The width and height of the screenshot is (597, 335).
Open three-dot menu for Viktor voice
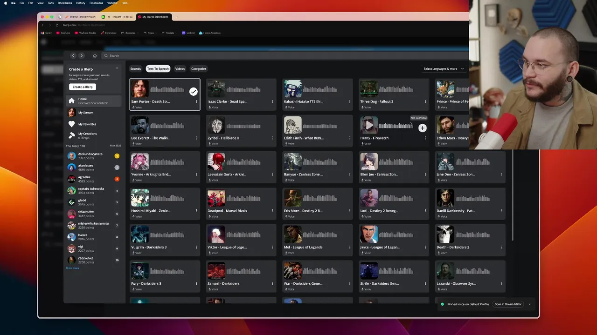(x=273, y=247)
